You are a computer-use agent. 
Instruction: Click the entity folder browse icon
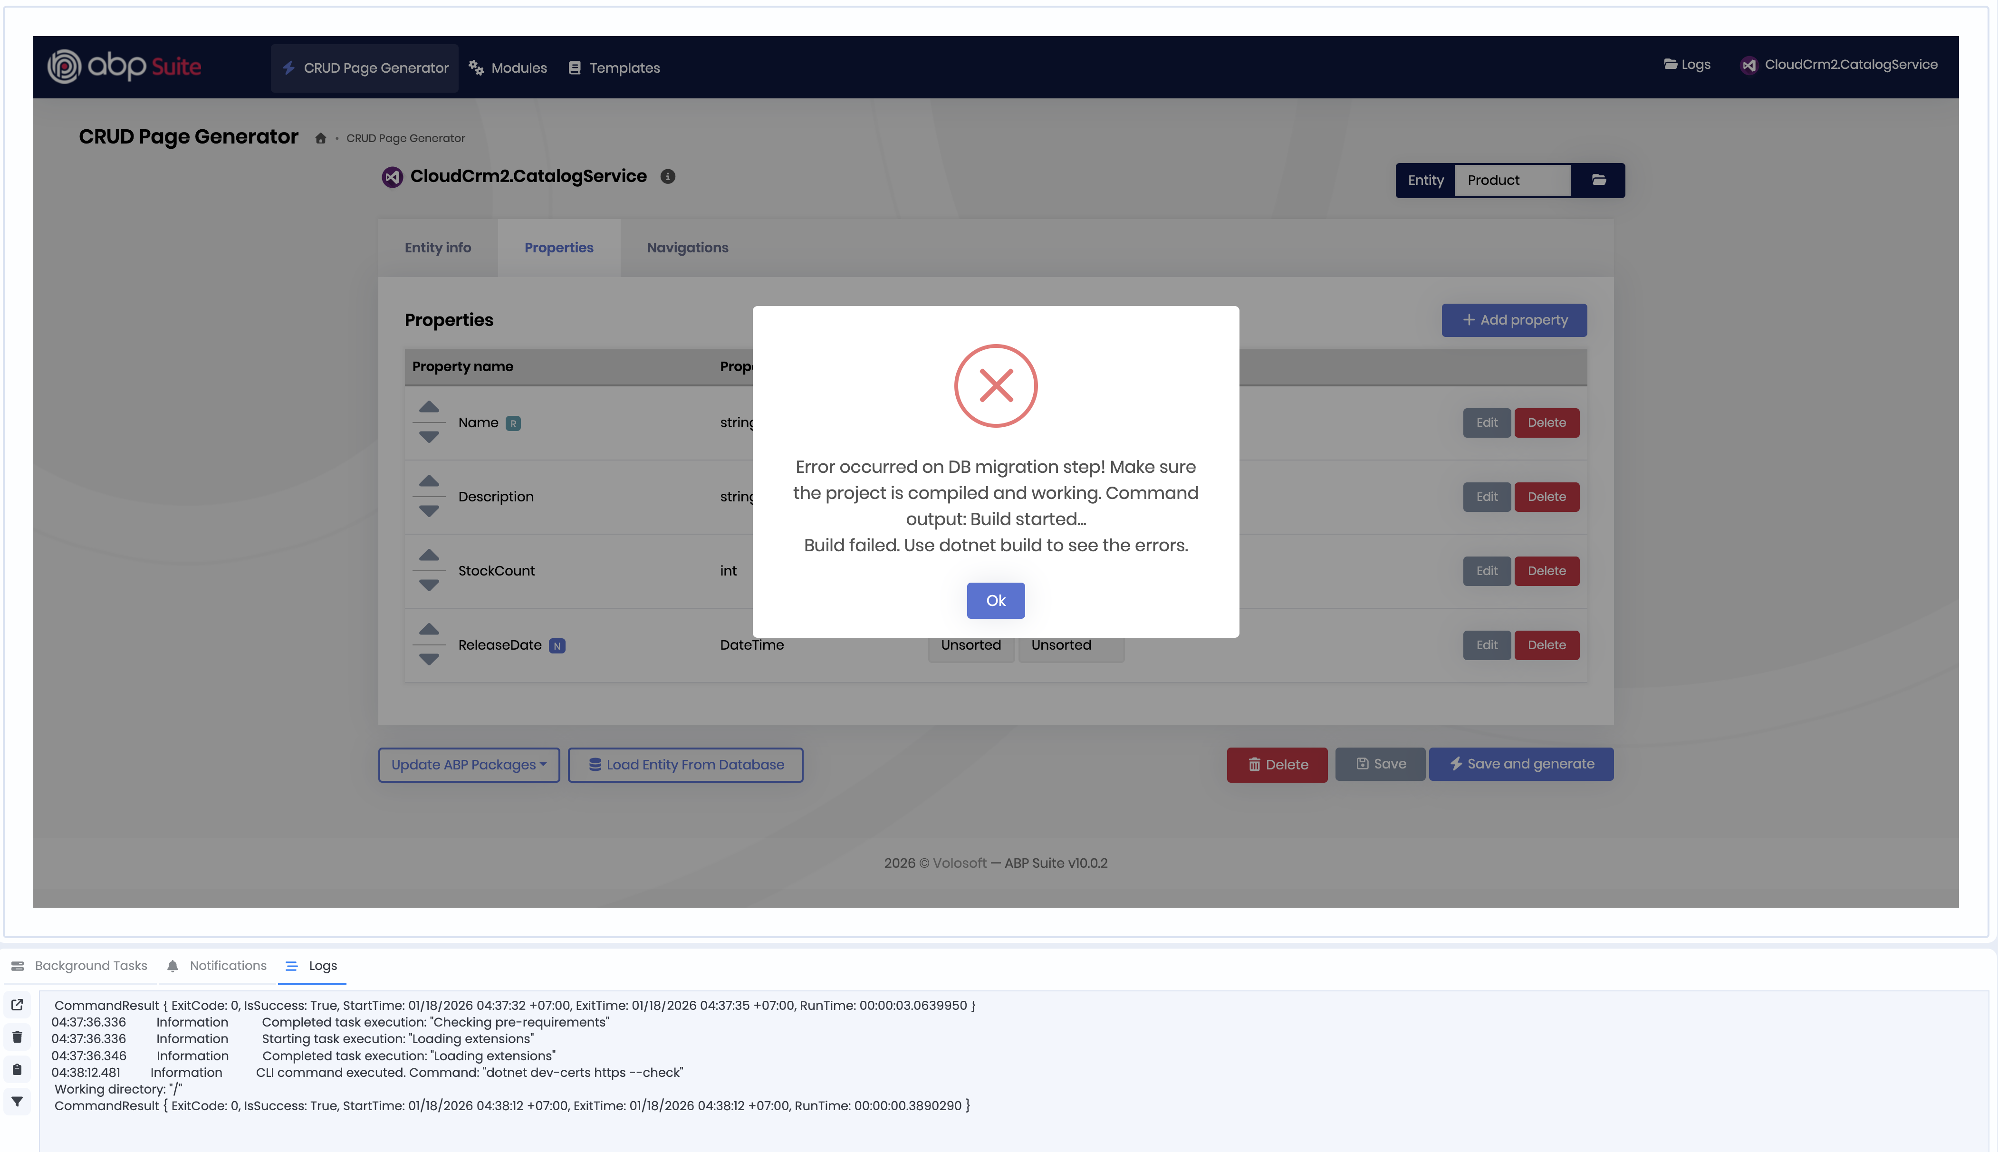pyautogui.click(x=1599, y=180)
